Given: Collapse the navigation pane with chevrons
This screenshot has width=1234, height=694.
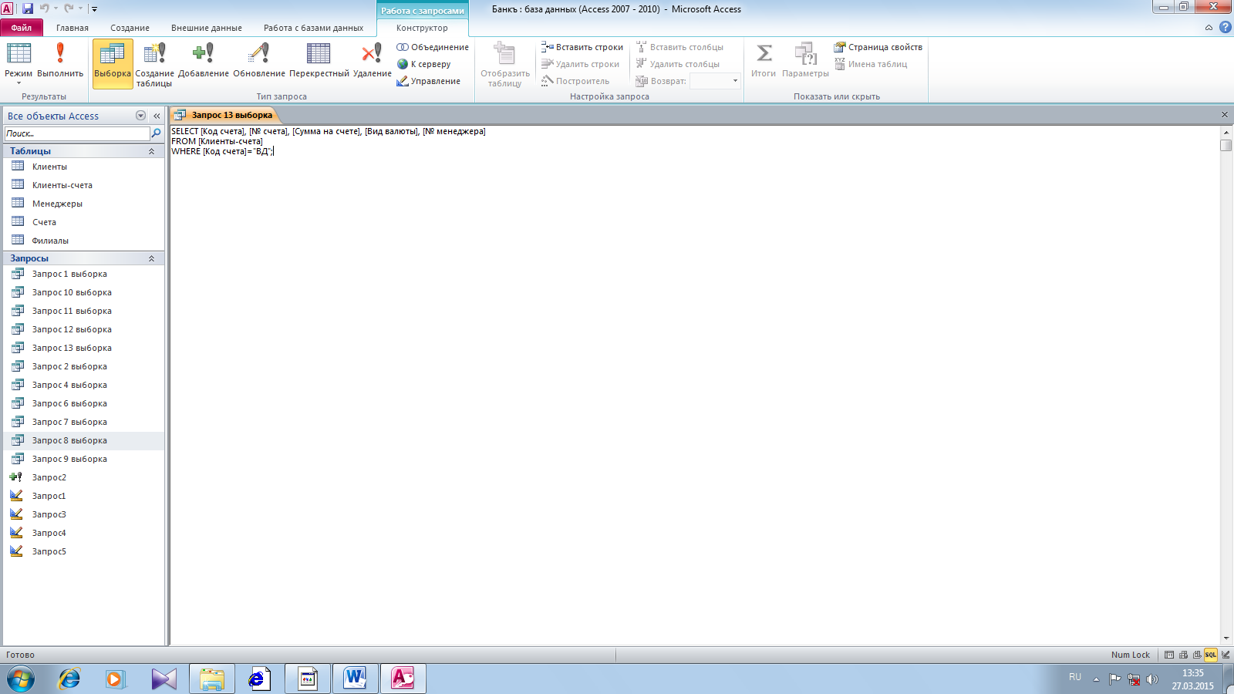Looking at the screenshot, I should tap(157, 116).
